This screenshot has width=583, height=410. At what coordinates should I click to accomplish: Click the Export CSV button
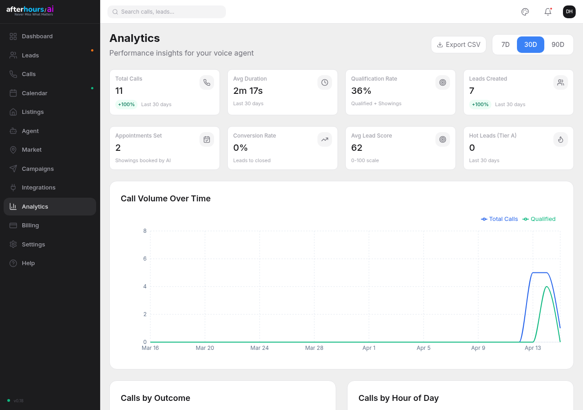coord(458,44)
